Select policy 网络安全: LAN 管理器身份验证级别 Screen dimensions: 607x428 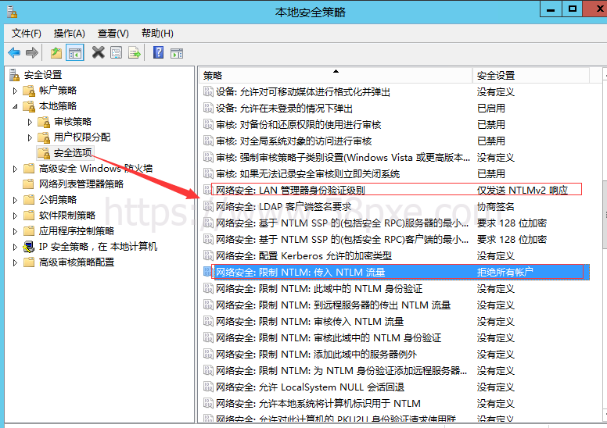click(290, 191)
